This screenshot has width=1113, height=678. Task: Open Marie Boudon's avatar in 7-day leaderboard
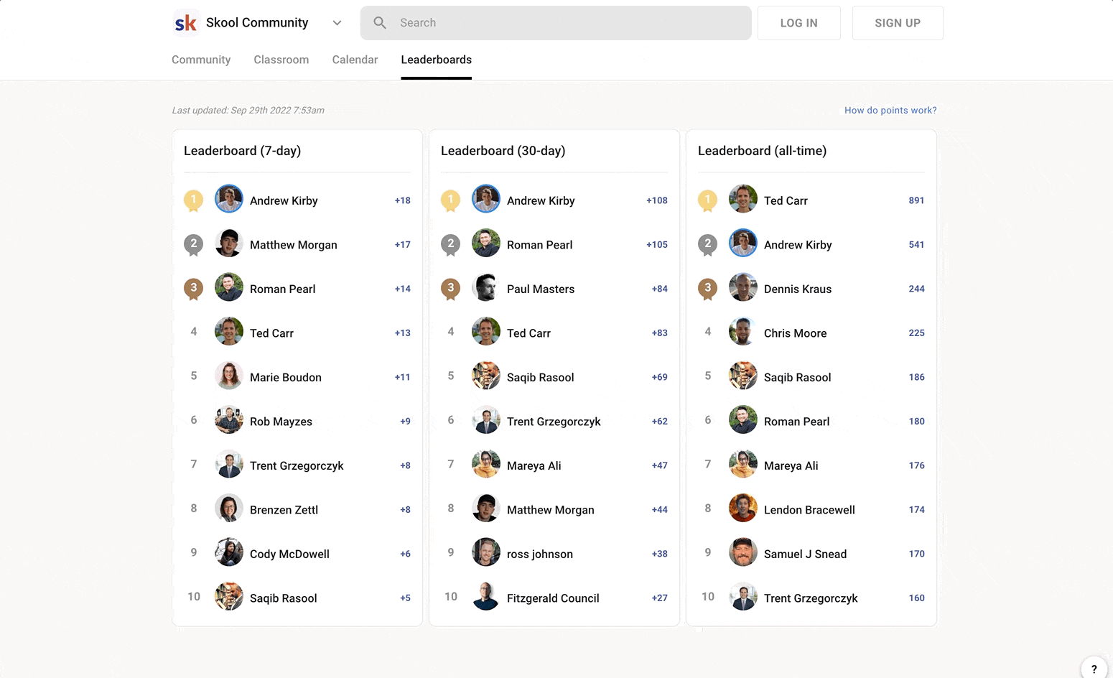coord(229,376)
